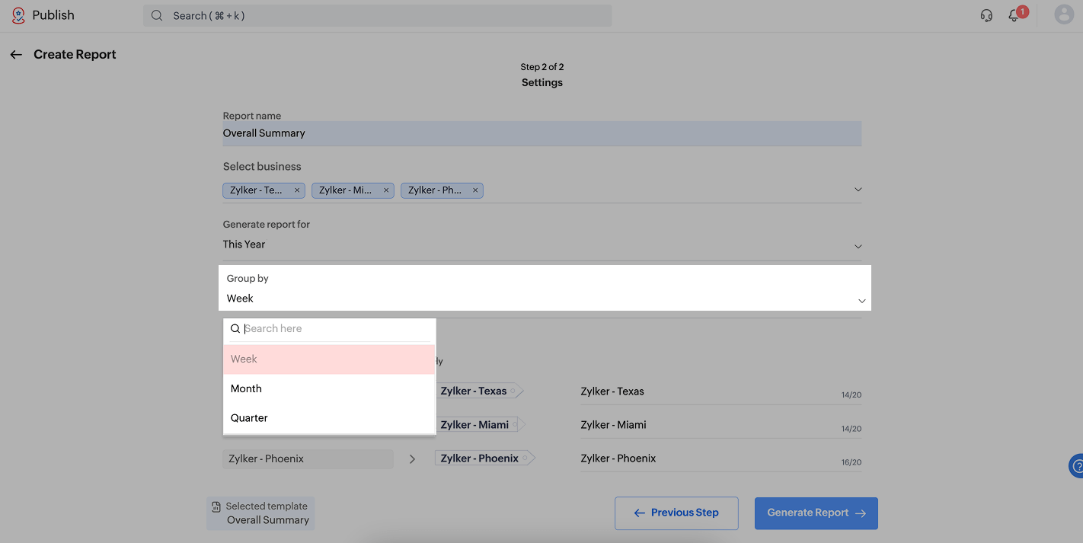Edit the Zylker - Miami display name field

721,425
